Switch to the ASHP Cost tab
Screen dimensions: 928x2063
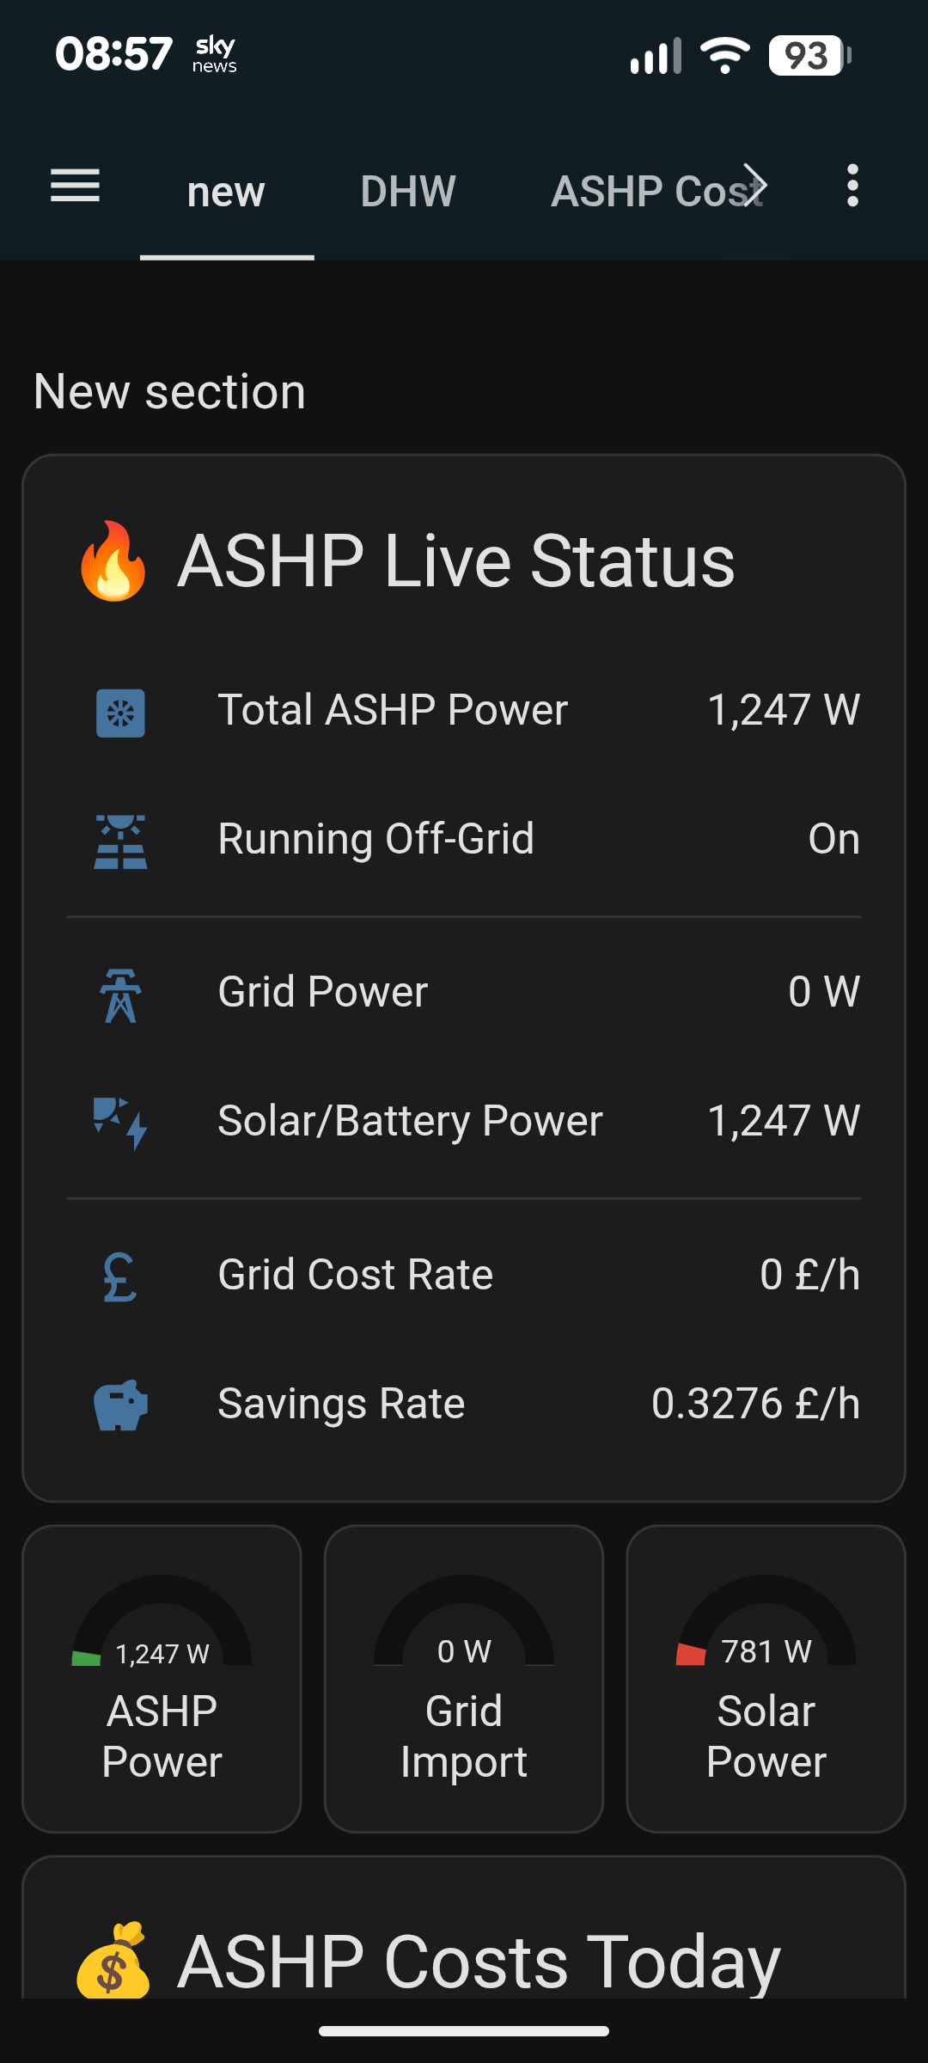pos(657,191)
